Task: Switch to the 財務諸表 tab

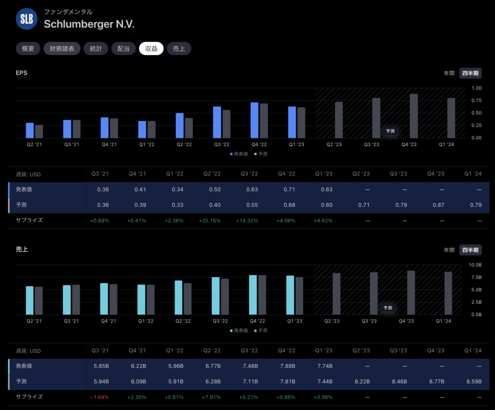Action: [x=62, y=49]
